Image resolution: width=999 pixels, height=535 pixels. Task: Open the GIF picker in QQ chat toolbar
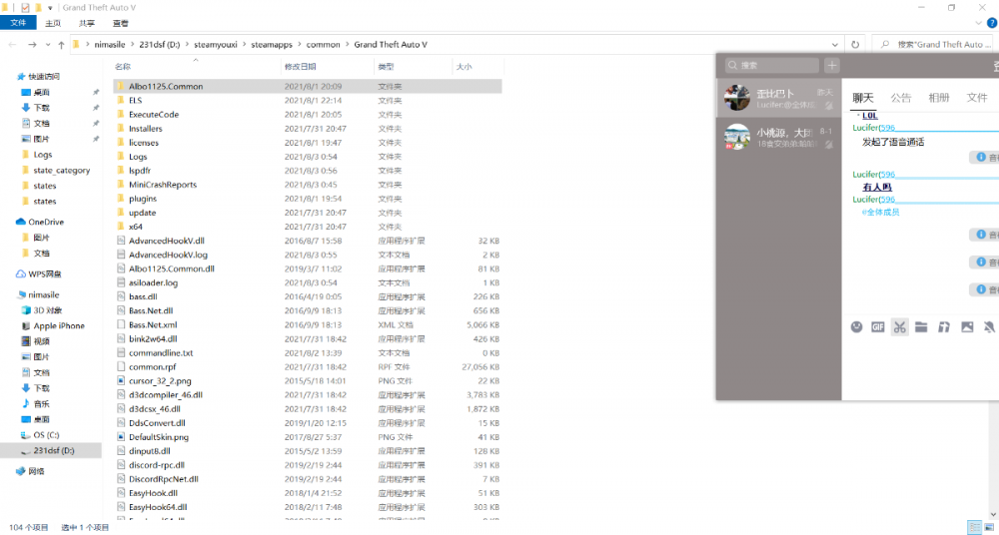click(878, 326)
